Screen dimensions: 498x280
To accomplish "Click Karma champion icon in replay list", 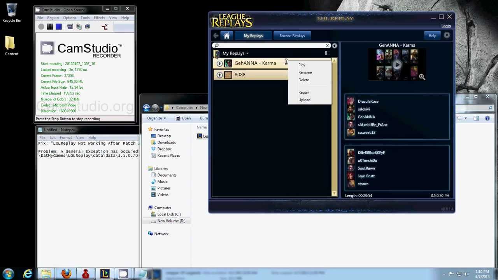I will 228,63.
